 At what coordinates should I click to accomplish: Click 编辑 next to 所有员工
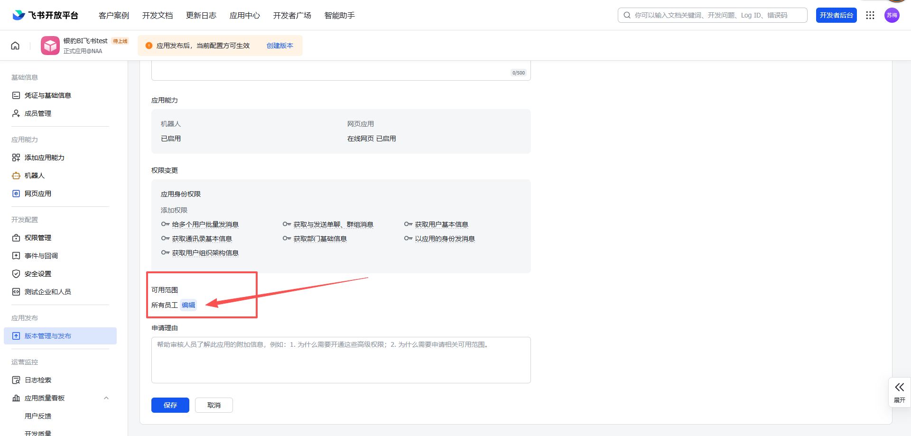(188, 305)
